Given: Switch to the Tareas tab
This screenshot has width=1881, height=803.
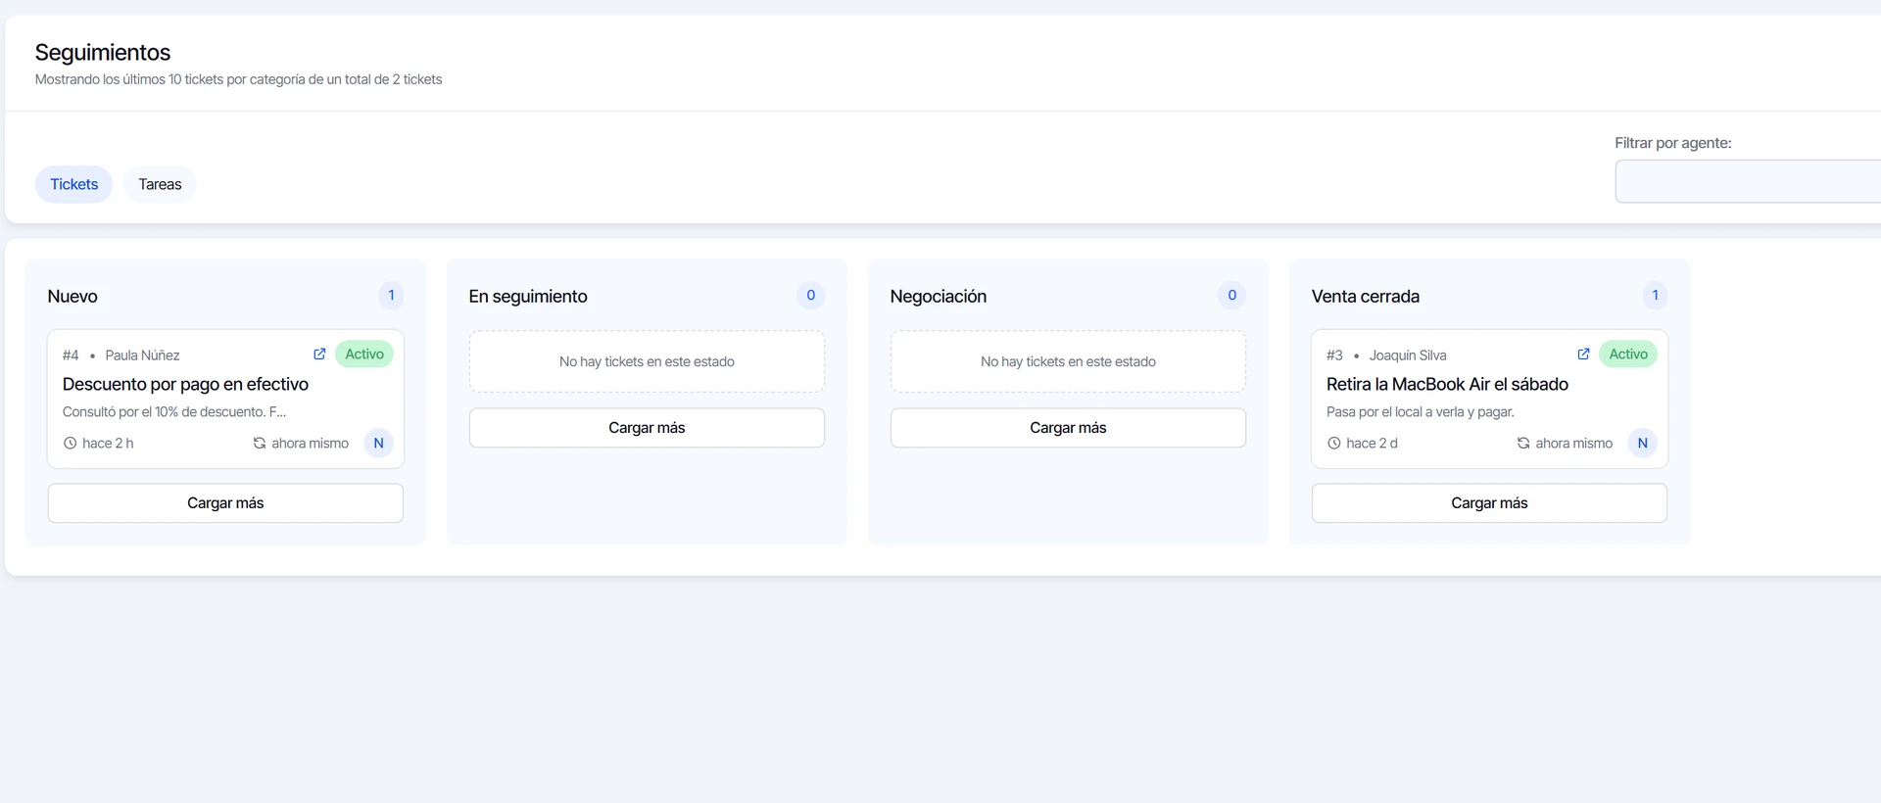Looking at the screenshot, I should pyautogui.click(x=160, y=184).
